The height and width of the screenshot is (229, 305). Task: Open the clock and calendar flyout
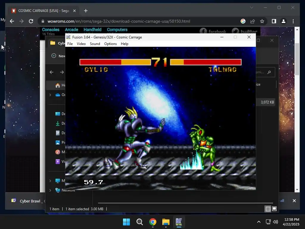(x=291, y=222)
